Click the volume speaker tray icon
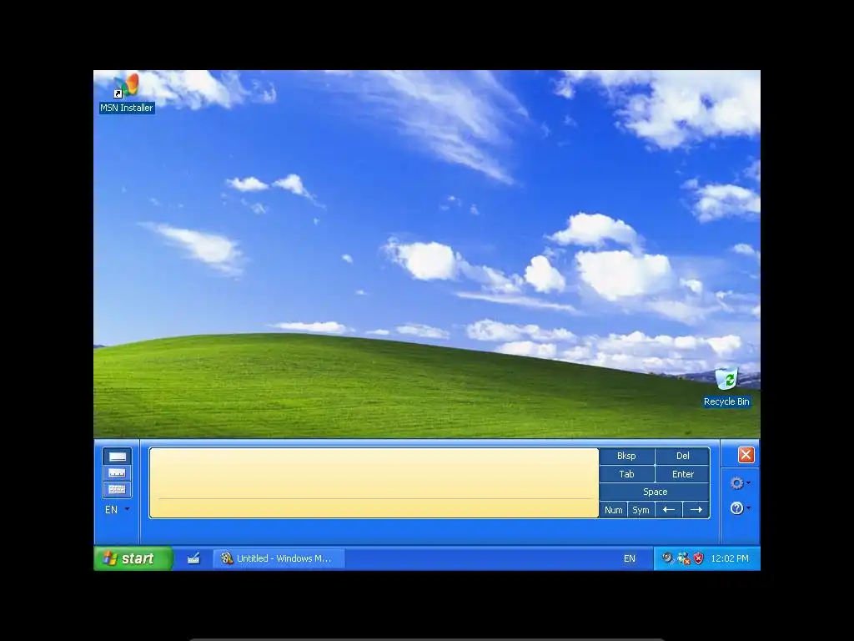Screen dimensions: 854x641 (x=667, y=558)
